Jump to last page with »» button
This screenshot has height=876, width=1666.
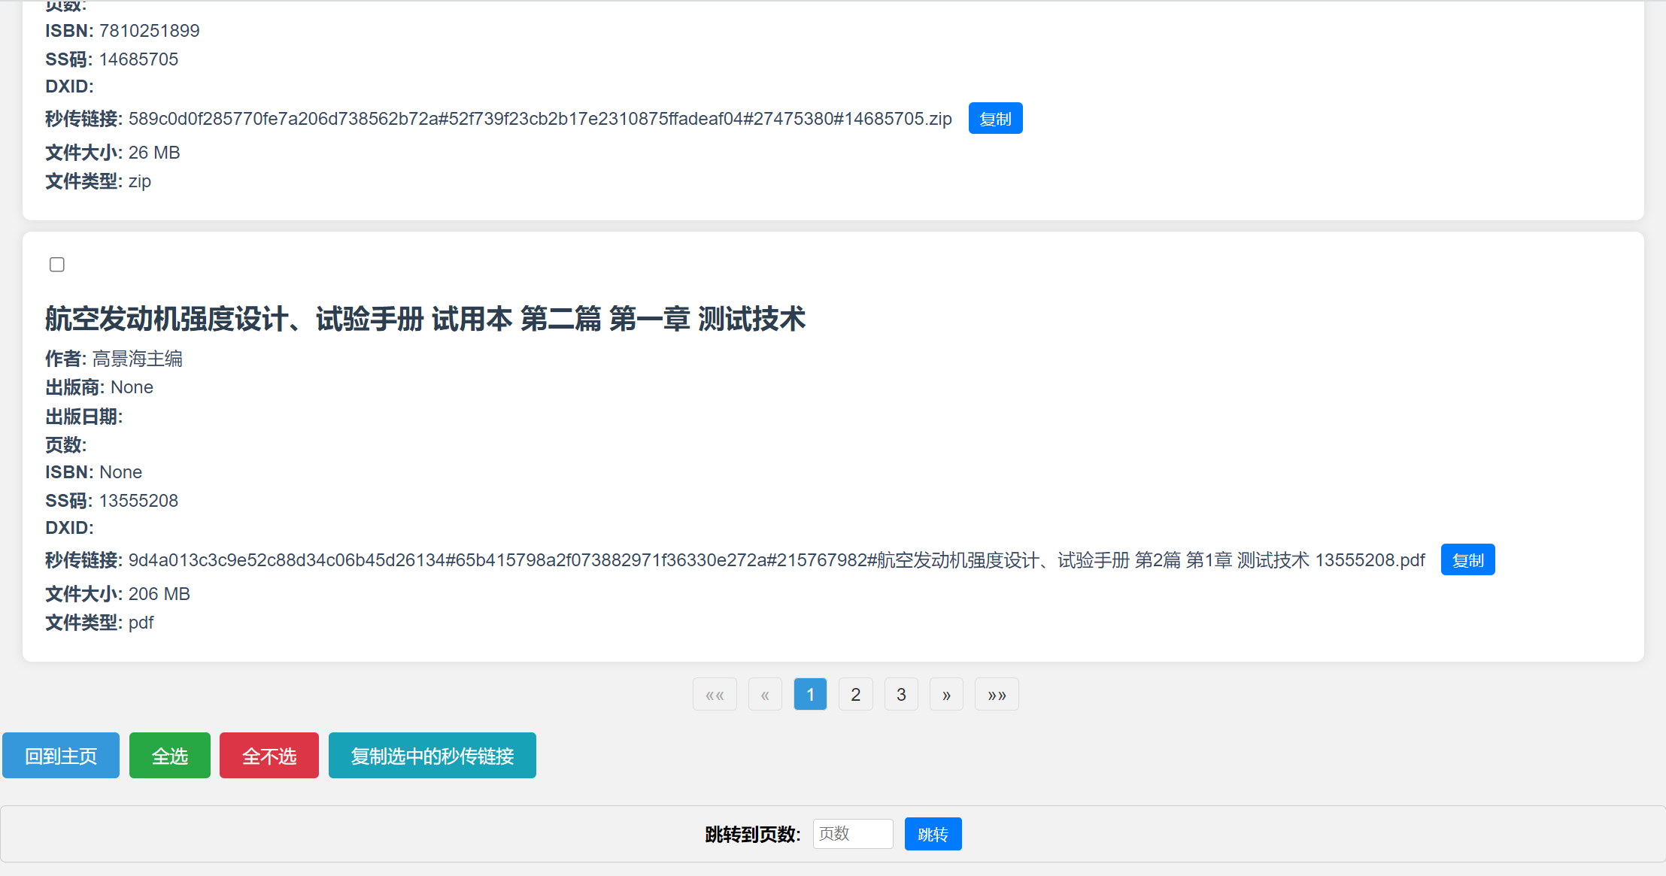coord(997,695)
